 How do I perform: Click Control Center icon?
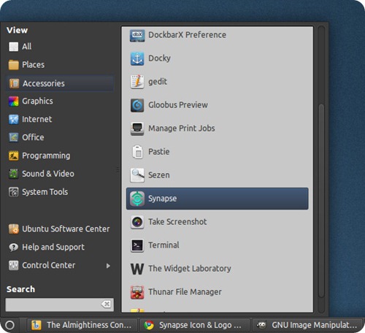[13, 265]
